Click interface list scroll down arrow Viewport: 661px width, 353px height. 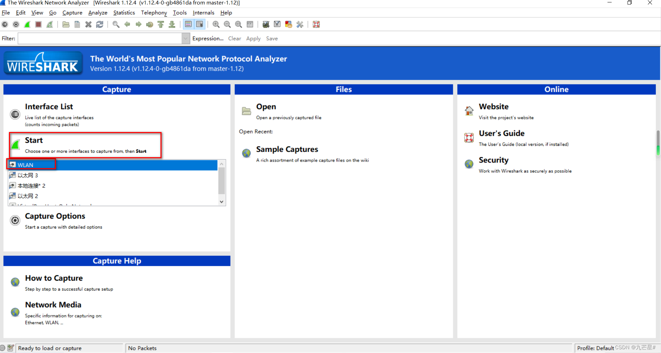pyautogui.click(x=222, y=202)
